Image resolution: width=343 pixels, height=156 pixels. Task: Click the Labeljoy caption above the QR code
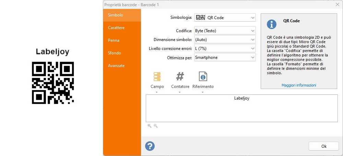(52, 52)
